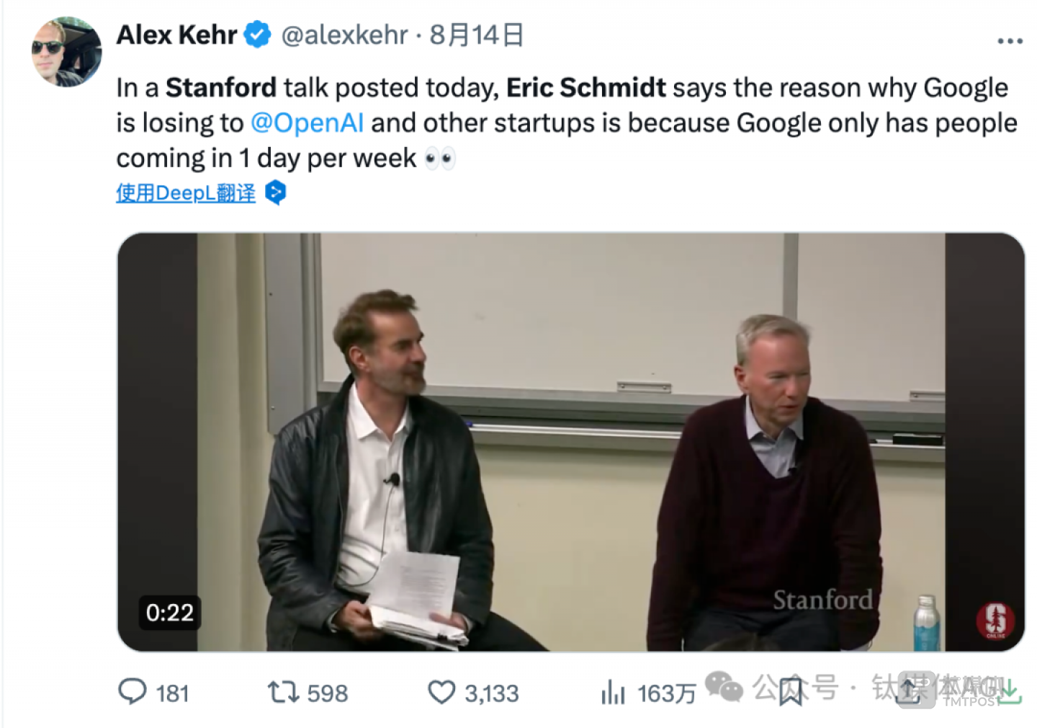Retweet the post via the repost icon
Viewport: 1037px width, 728px height.
282,692
